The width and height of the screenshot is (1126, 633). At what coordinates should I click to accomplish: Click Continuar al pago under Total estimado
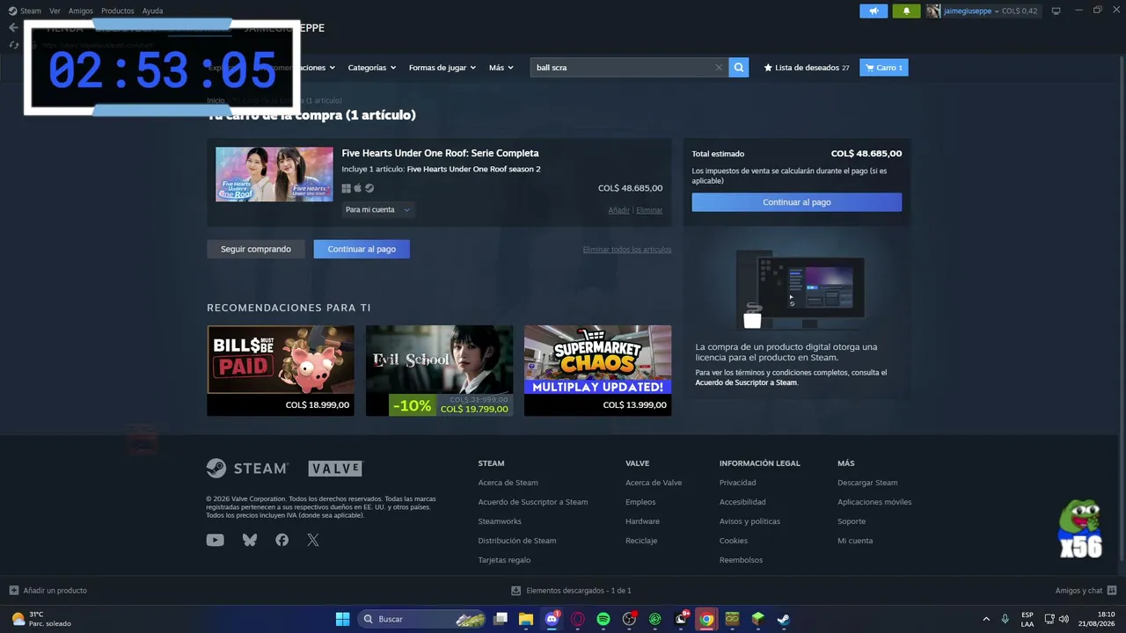797,202
